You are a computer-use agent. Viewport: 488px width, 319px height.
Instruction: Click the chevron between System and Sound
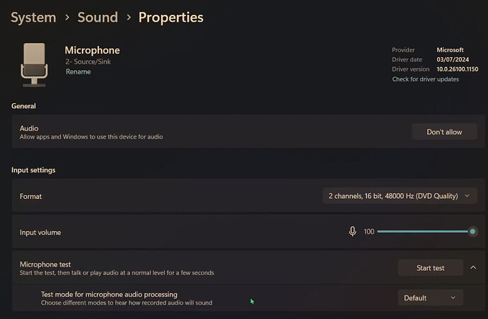66,18
